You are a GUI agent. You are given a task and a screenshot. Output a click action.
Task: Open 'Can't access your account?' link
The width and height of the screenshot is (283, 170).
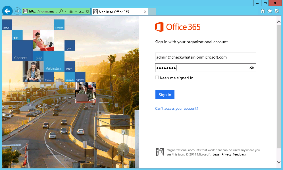[176, 108]
